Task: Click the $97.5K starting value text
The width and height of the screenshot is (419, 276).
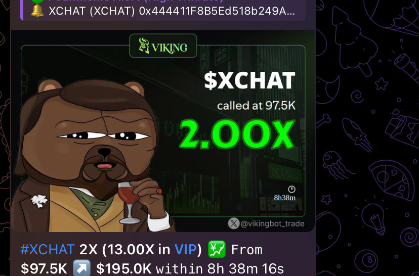Action: 44,268
